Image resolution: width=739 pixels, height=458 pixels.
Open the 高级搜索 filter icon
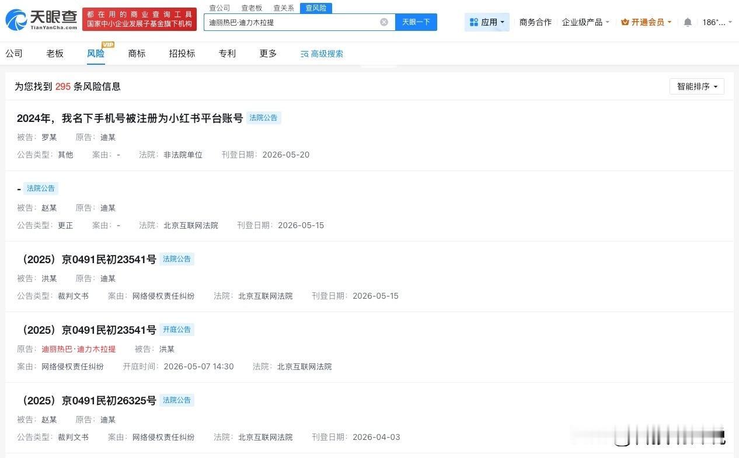point(304,54)
